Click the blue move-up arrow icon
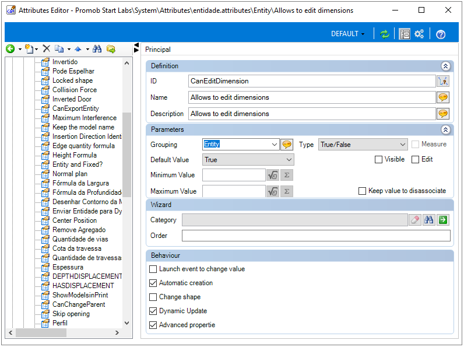The image size is (464, 347). pyautogui.click(x=78, y=49)
